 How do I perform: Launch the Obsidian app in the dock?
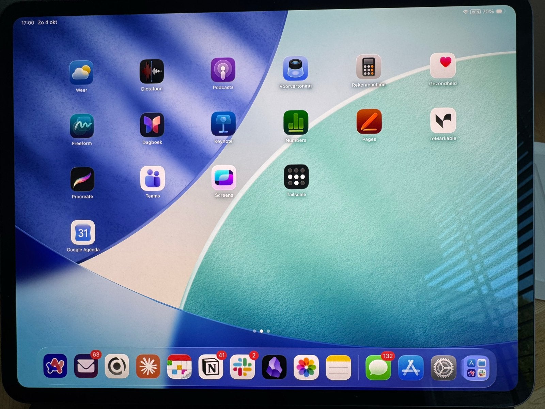[x=274, y=367]
